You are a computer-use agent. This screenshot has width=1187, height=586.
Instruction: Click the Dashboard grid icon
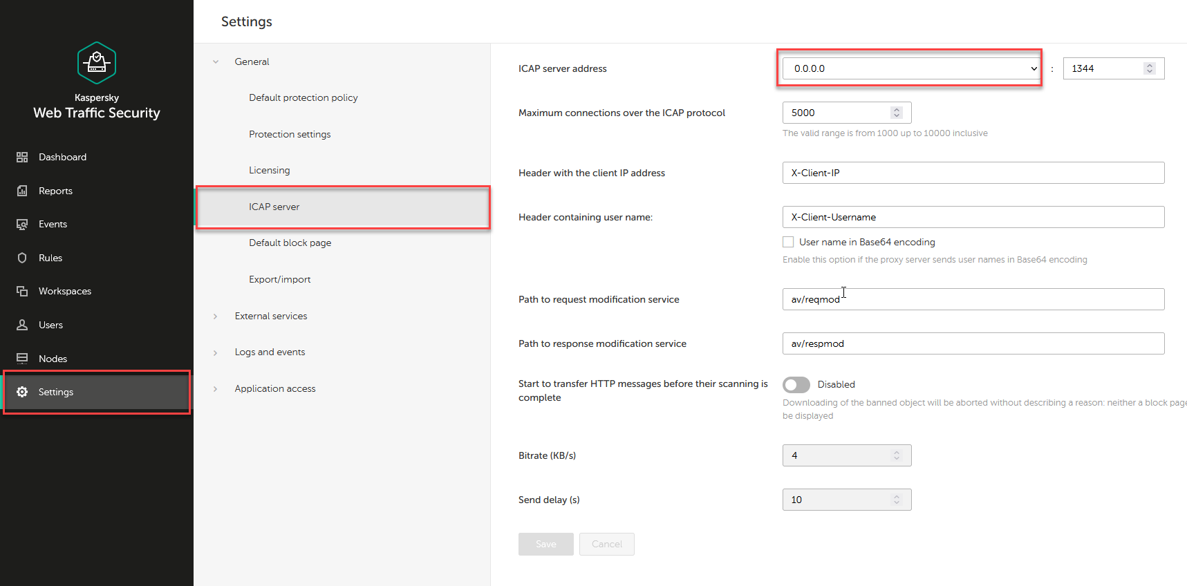(x=22, y=158)
